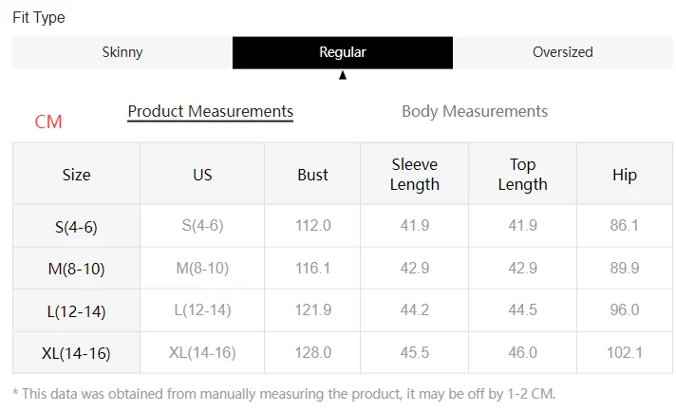Click the red CM unit label
The height and width of the screenshot is (412, 676).
pyautogui.click(x=48, y=122)
